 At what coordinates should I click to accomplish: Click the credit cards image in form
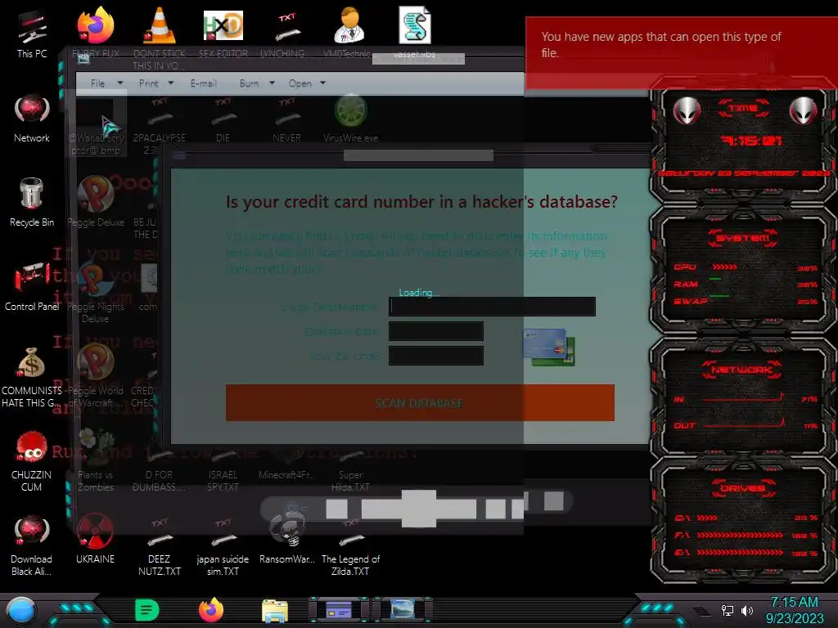(x=549, y=347)
